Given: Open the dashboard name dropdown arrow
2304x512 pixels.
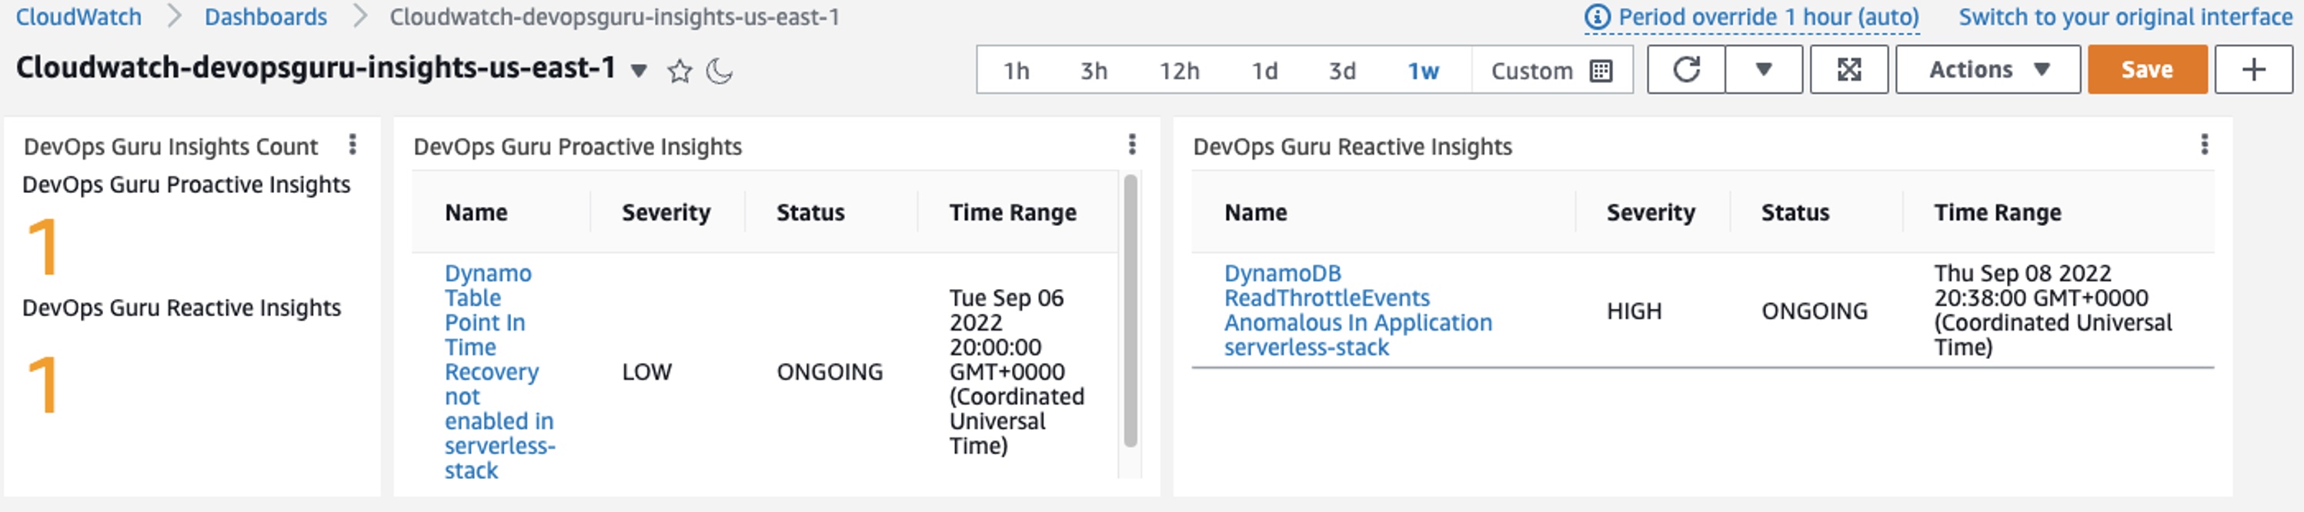Looking at the screenshot, I should click(x=639, y=71).
